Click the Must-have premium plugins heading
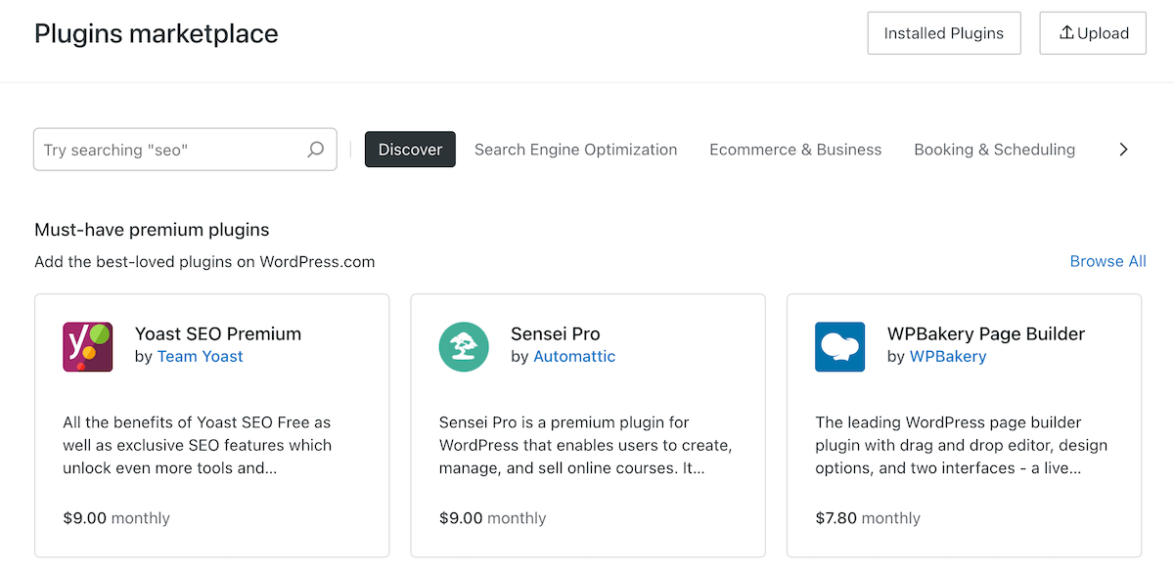Viewport: 1174px width, 572px height. pyautogui.click(x=152, y=230)
